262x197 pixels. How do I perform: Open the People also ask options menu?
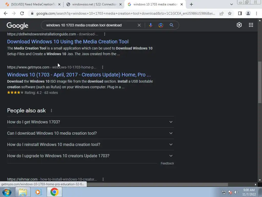click(x=51, y=111)
